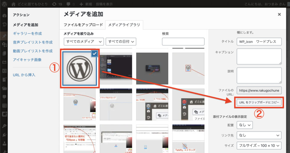
Task: Choose アイキャッチ画像 in the action menu
Action: [x=27, y=60]
